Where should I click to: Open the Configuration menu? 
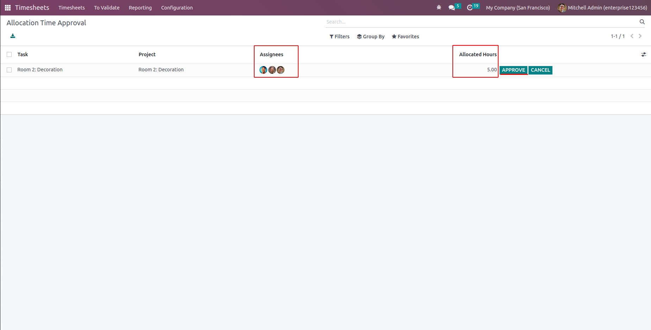[x=177, y=8]
